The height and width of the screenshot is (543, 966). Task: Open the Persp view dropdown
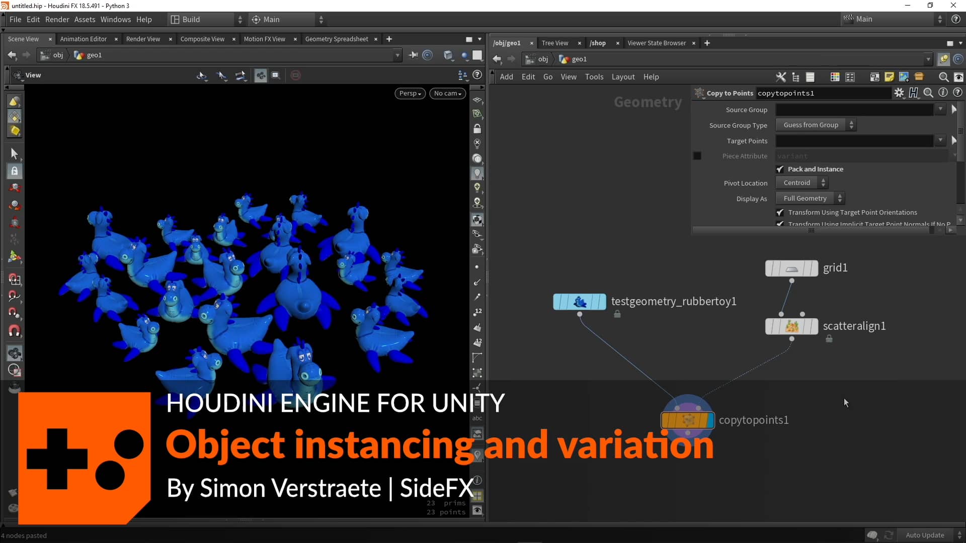tap(410, 94)
